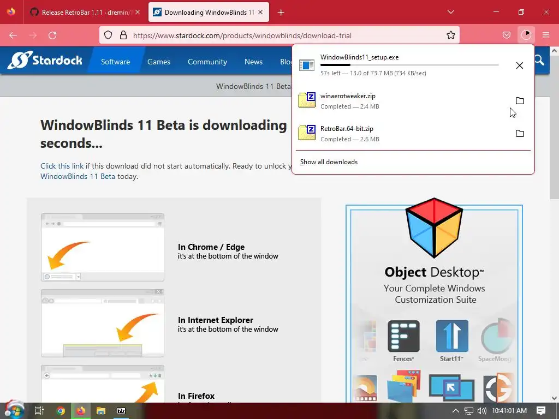The height and width of the screenshot is (419, 559).
Task: Open the News menu
Action: click(x=253, y=62)
